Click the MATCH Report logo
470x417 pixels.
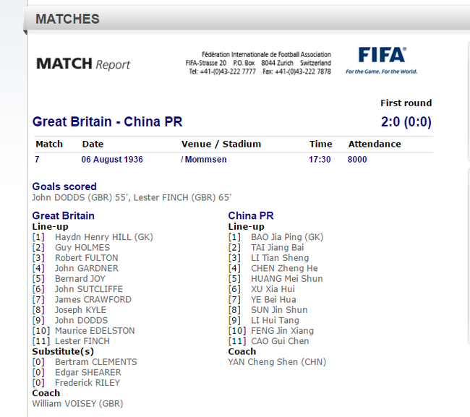pyautogui.click(x=83, y=64)
